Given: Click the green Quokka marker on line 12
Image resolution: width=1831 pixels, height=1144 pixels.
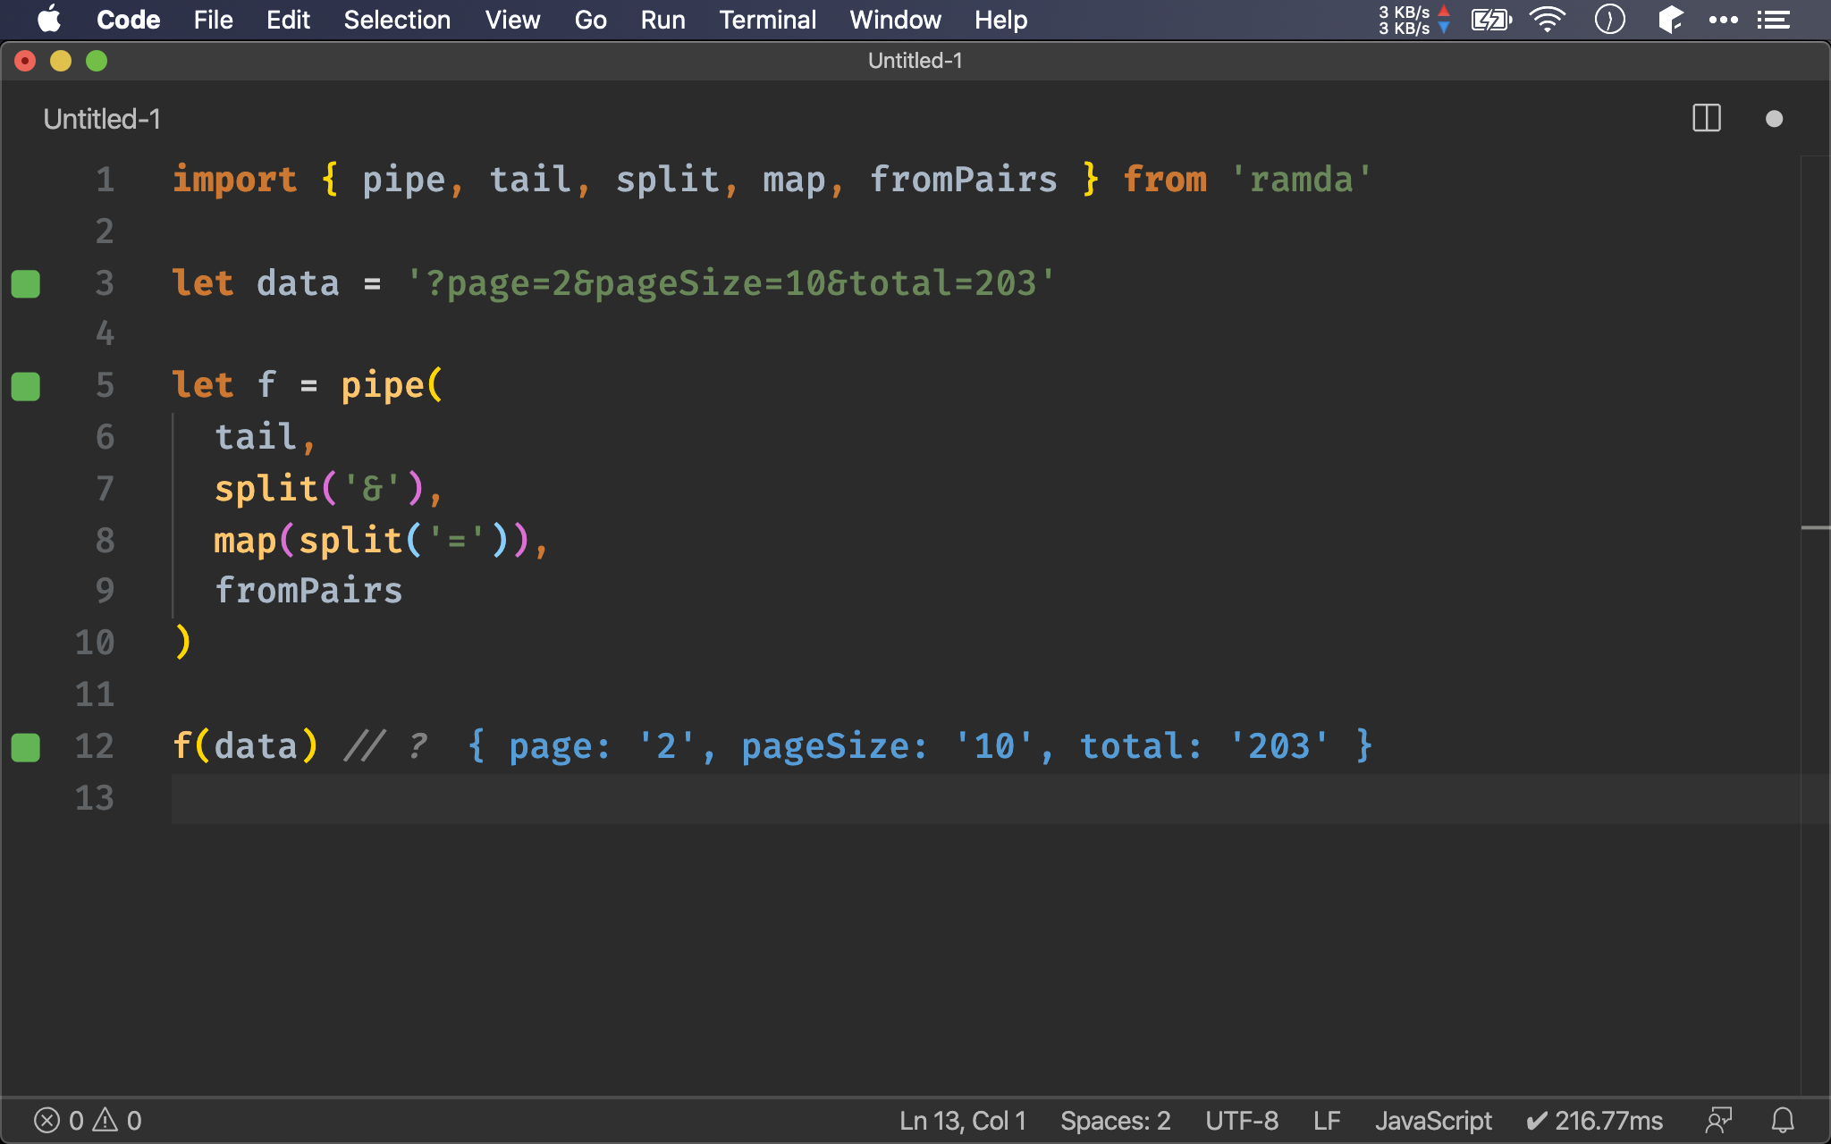Looking at the screenshot, I should pyautogui.click(x=26, y=747).
